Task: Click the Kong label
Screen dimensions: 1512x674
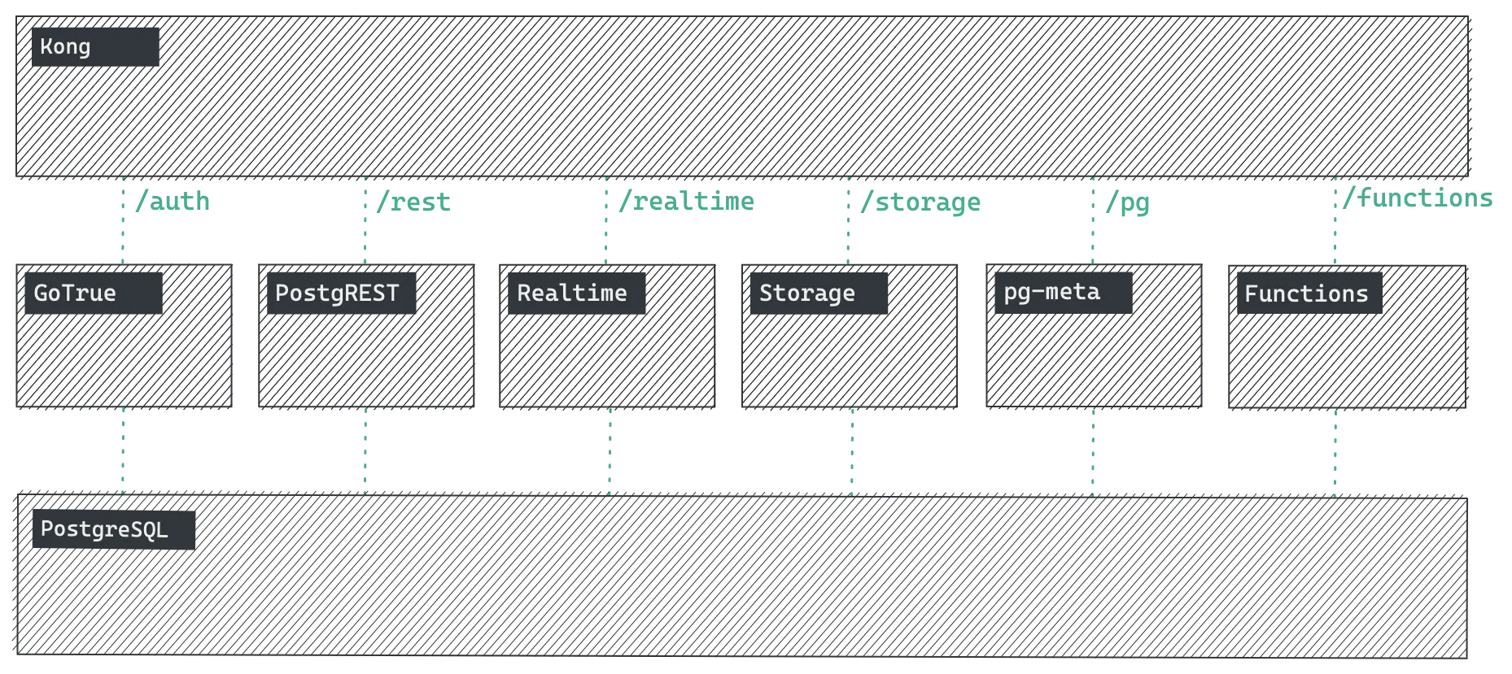Action: tap(95, 47)
